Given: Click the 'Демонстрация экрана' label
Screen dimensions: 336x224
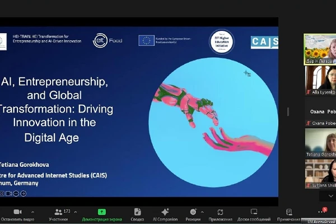Looking at the screenshot, I should 102,220.
